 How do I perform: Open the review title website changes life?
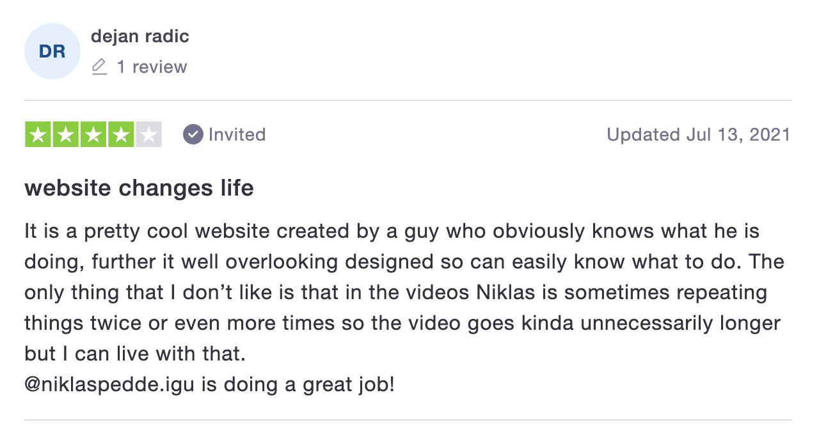[x=139, y=189]
